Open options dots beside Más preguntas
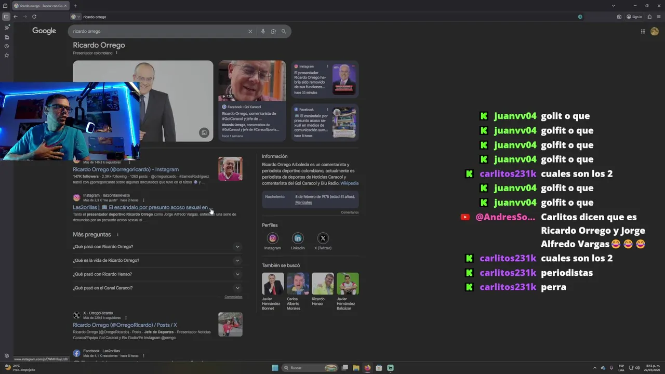This screenshot has height=374, width=665. click(117, 235)
